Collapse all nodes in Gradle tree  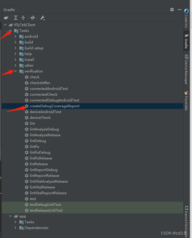pos(23,18)
